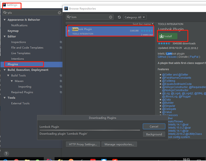Viewport: 206px width, 161px height.
Task: Click the search history magnifier in settings
Action: point(5,13)
